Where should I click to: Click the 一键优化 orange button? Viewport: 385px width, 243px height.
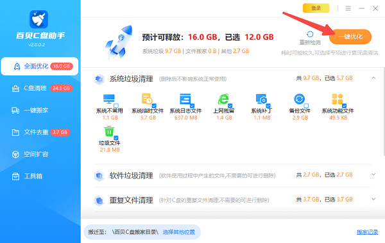[x=350, y=36]
